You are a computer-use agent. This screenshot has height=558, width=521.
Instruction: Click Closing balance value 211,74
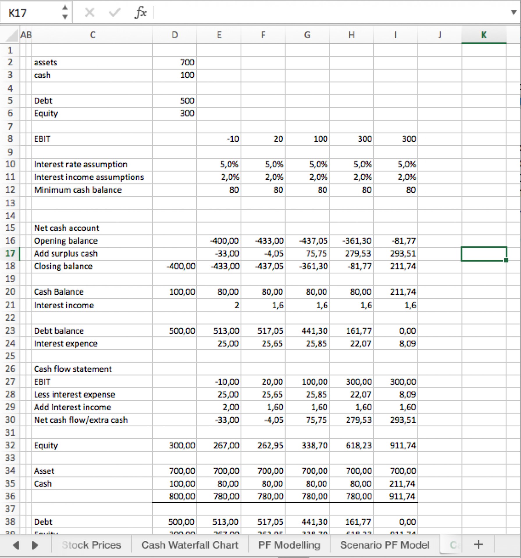[396, 267]
